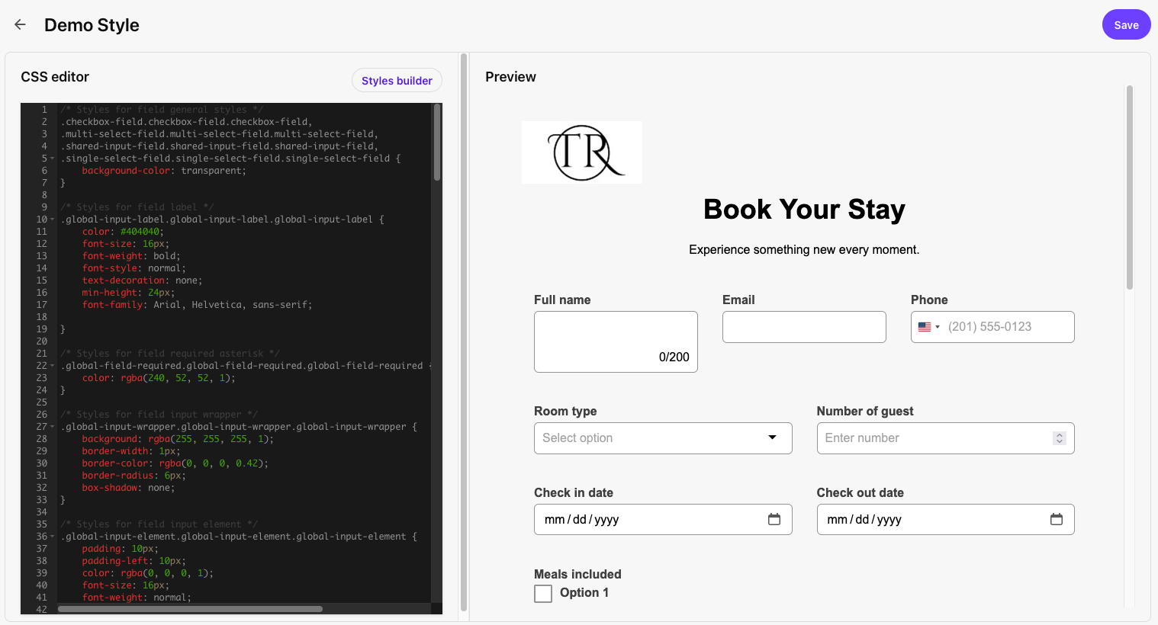
Task: Click the US flag icon in Phone field
Action: tap(924, 326)
